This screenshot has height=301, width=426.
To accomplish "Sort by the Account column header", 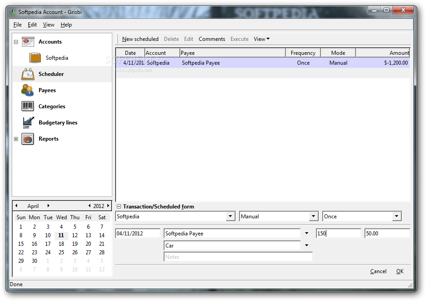I will point(162,53).
